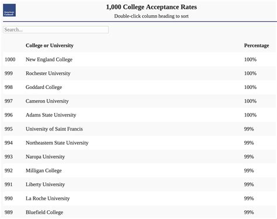Click rank number 995
Viewport: 277px width, 219px height.
pos(9,129)
